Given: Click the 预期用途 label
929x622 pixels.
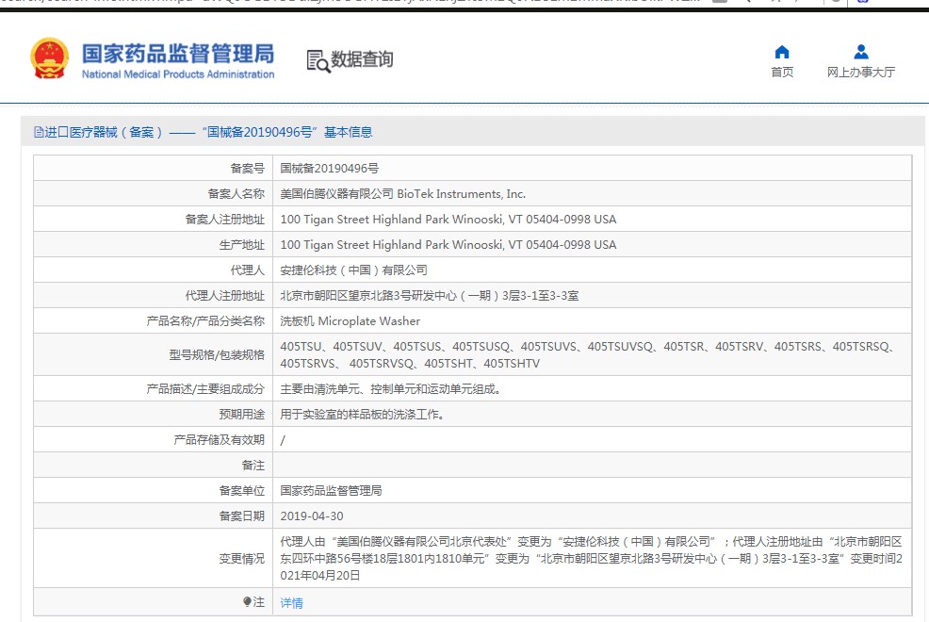Looking at the screenshot, I should coord(242,414).
